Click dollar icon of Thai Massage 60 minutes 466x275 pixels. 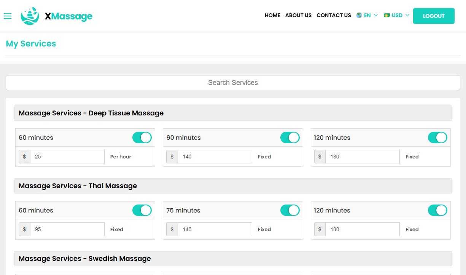tap(24, 229)
